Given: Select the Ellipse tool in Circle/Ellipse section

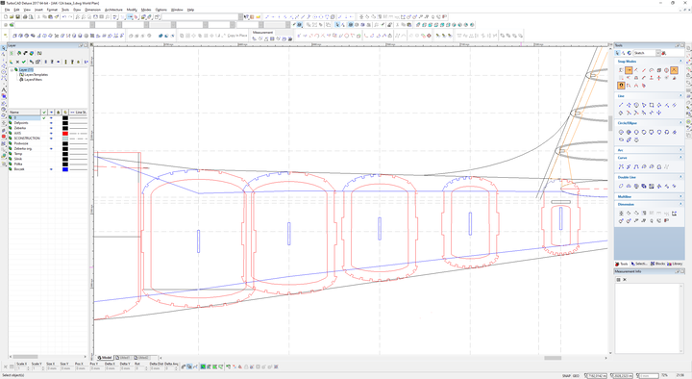Looking at the screenshot, I should tap(621, 139).
